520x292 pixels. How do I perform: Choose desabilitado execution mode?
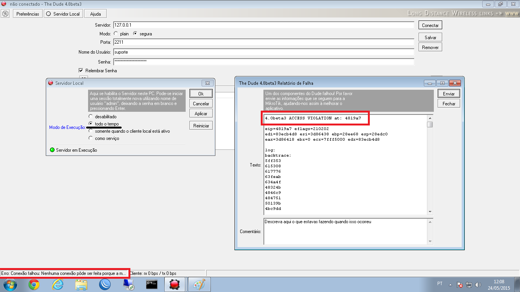pyautogui.click(x=90, y=117)
